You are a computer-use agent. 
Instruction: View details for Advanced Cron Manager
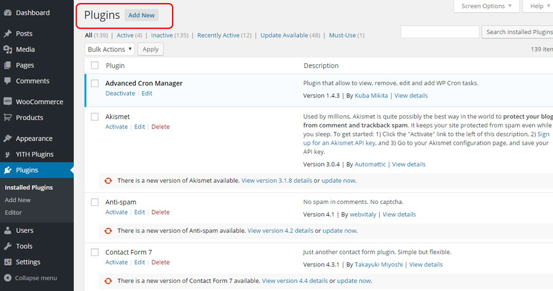tap(411, 96)
